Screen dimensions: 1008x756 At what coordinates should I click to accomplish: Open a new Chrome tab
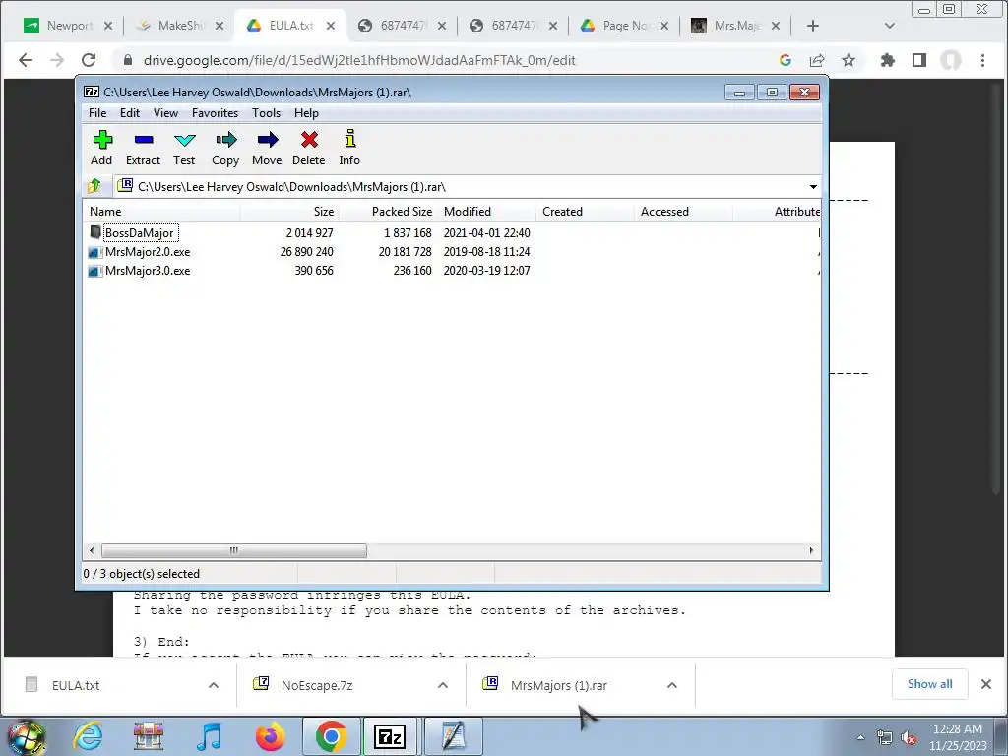coord(812,26)
